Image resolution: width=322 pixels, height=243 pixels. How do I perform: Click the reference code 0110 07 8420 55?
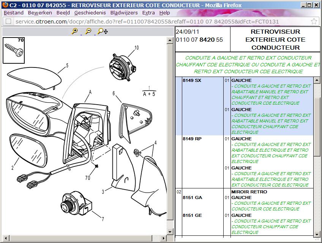tap(199, 40)
